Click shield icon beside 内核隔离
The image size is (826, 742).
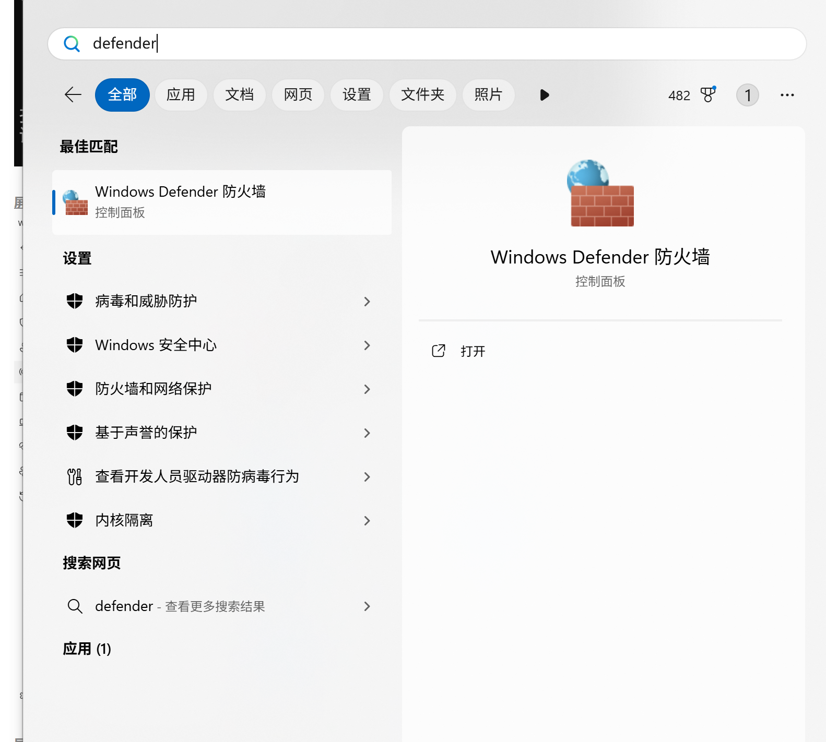[x=75, y=520]
